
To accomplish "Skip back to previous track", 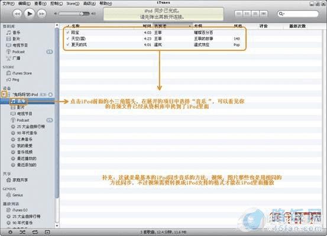I will point(17,14).
